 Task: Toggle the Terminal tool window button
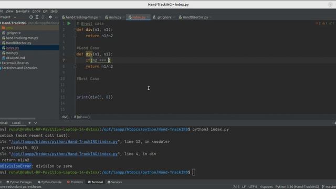pos(95,182)
